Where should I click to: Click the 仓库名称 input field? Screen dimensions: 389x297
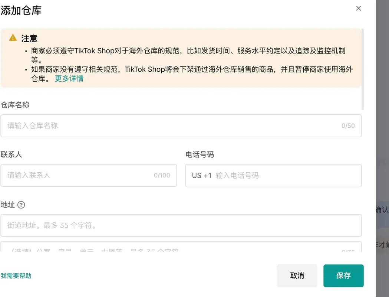tap(148, 126)
